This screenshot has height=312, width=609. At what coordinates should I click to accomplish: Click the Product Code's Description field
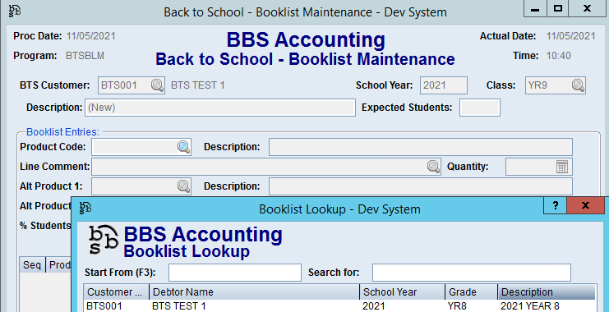[x=421, y=147]
